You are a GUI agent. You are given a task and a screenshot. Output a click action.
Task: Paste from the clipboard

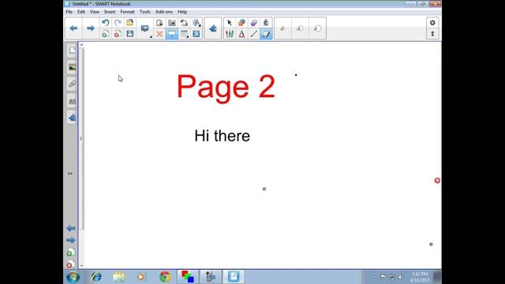point(159,23)
